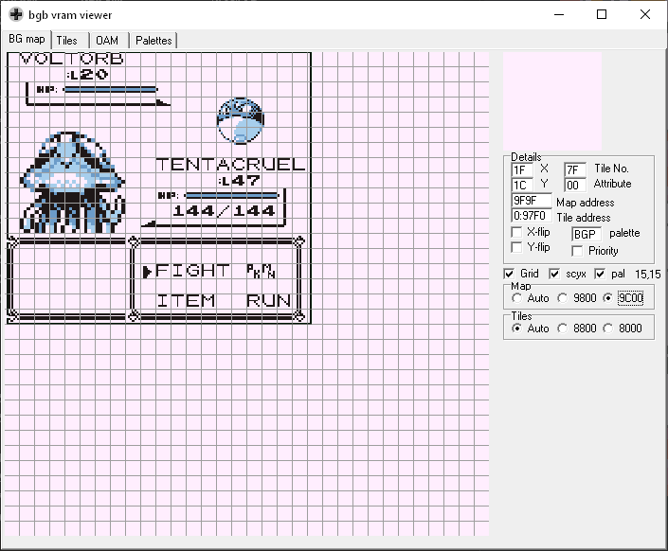Image resolution: width=668 pixels, height=551 pixels.
Task: Check the X-flip checkbox
Action: 516,232
